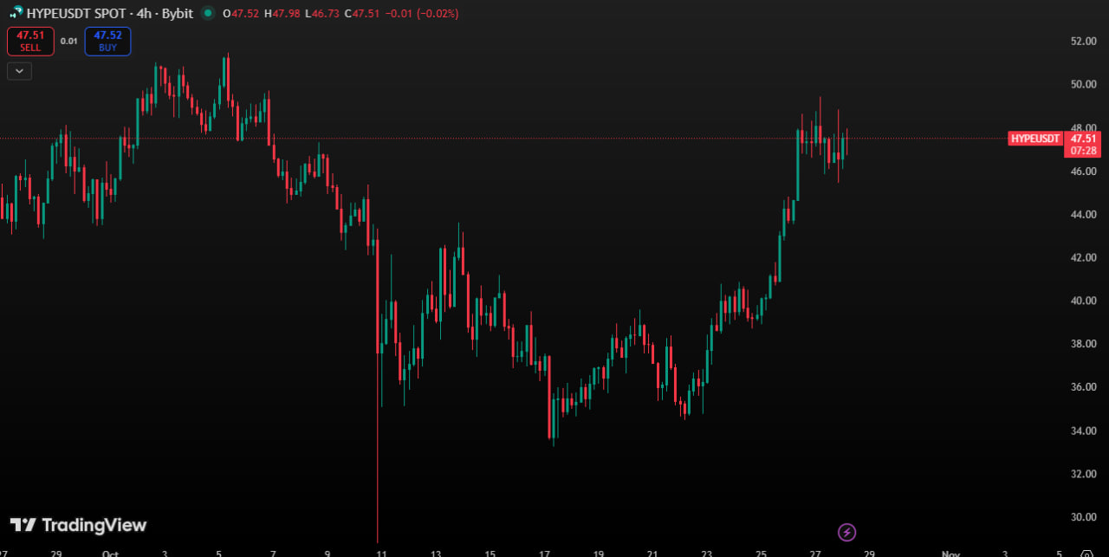Click the purple lightning bolt icon
Screen dimensions: 1109x557
click(x=847, y=532)
